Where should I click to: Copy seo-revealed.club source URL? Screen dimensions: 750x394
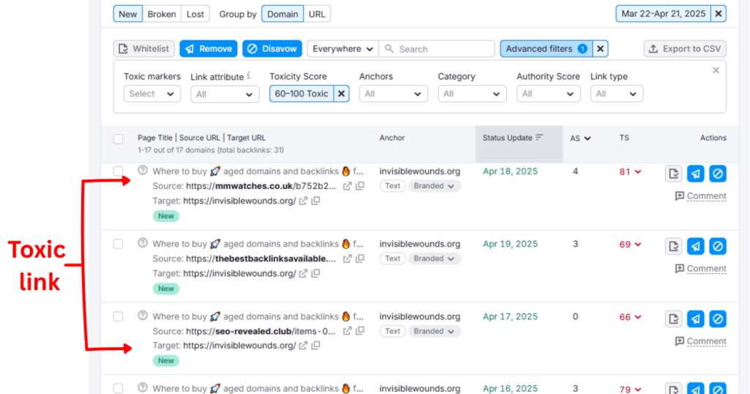click(x=360, y=331)
